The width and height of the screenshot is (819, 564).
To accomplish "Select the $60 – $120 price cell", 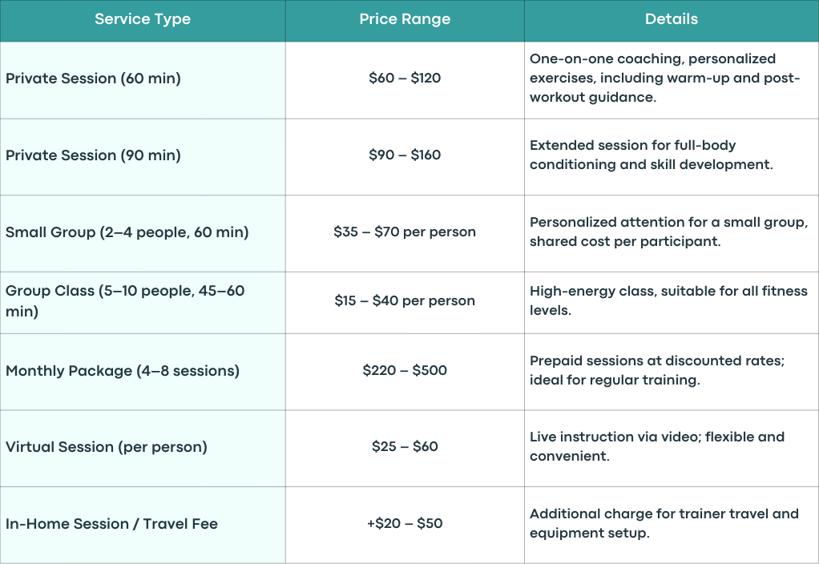I will 405,80.
